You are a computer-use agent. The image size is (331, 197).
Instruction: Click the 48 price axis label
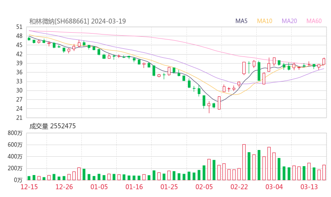coord(19,36)
